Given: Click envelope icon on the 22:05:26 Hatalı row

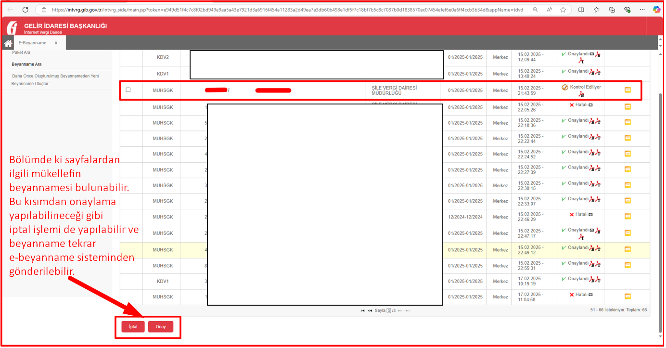Looking at the screenshot, I should pyautogui.click(x=590, y=105).
